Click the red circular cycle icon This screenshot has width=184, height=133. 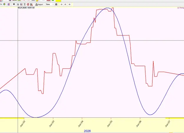coord(28,4)
